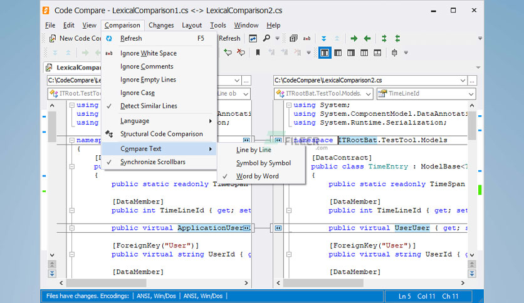Open the Help menu
The width and height of the screenshot is (524, 303).
pos(273,26)
